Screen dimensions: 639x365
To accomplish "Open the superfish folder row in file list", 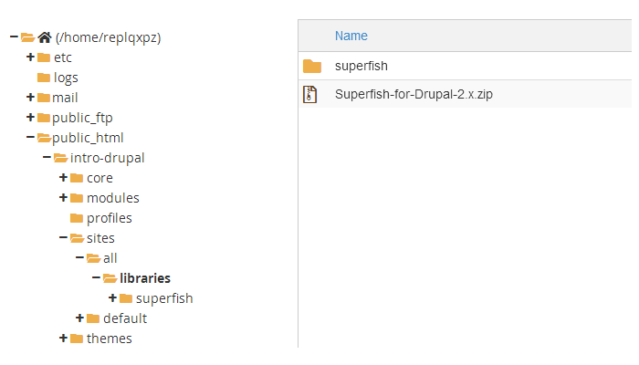I will click(x=361, y=66).
